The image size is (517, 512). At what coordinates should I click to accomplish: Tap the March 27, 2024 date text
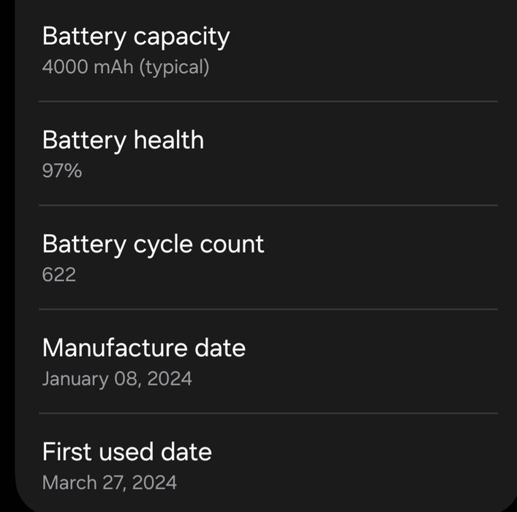click(x=110, y=483)
